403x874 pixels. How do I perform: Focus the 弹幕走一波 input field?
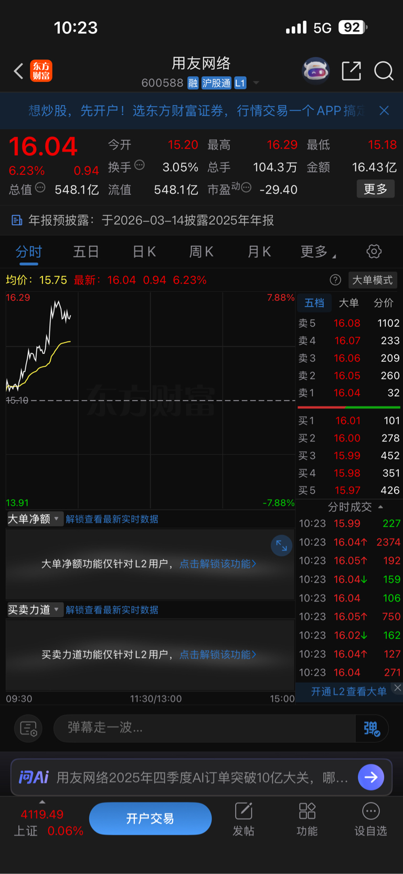click(205, 728)
